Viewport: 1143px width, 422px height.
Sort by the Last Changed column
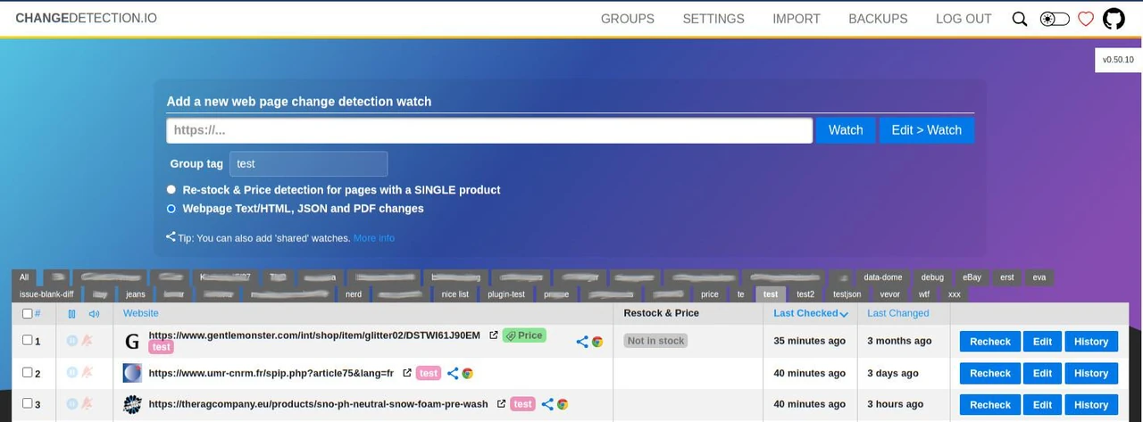898,313
